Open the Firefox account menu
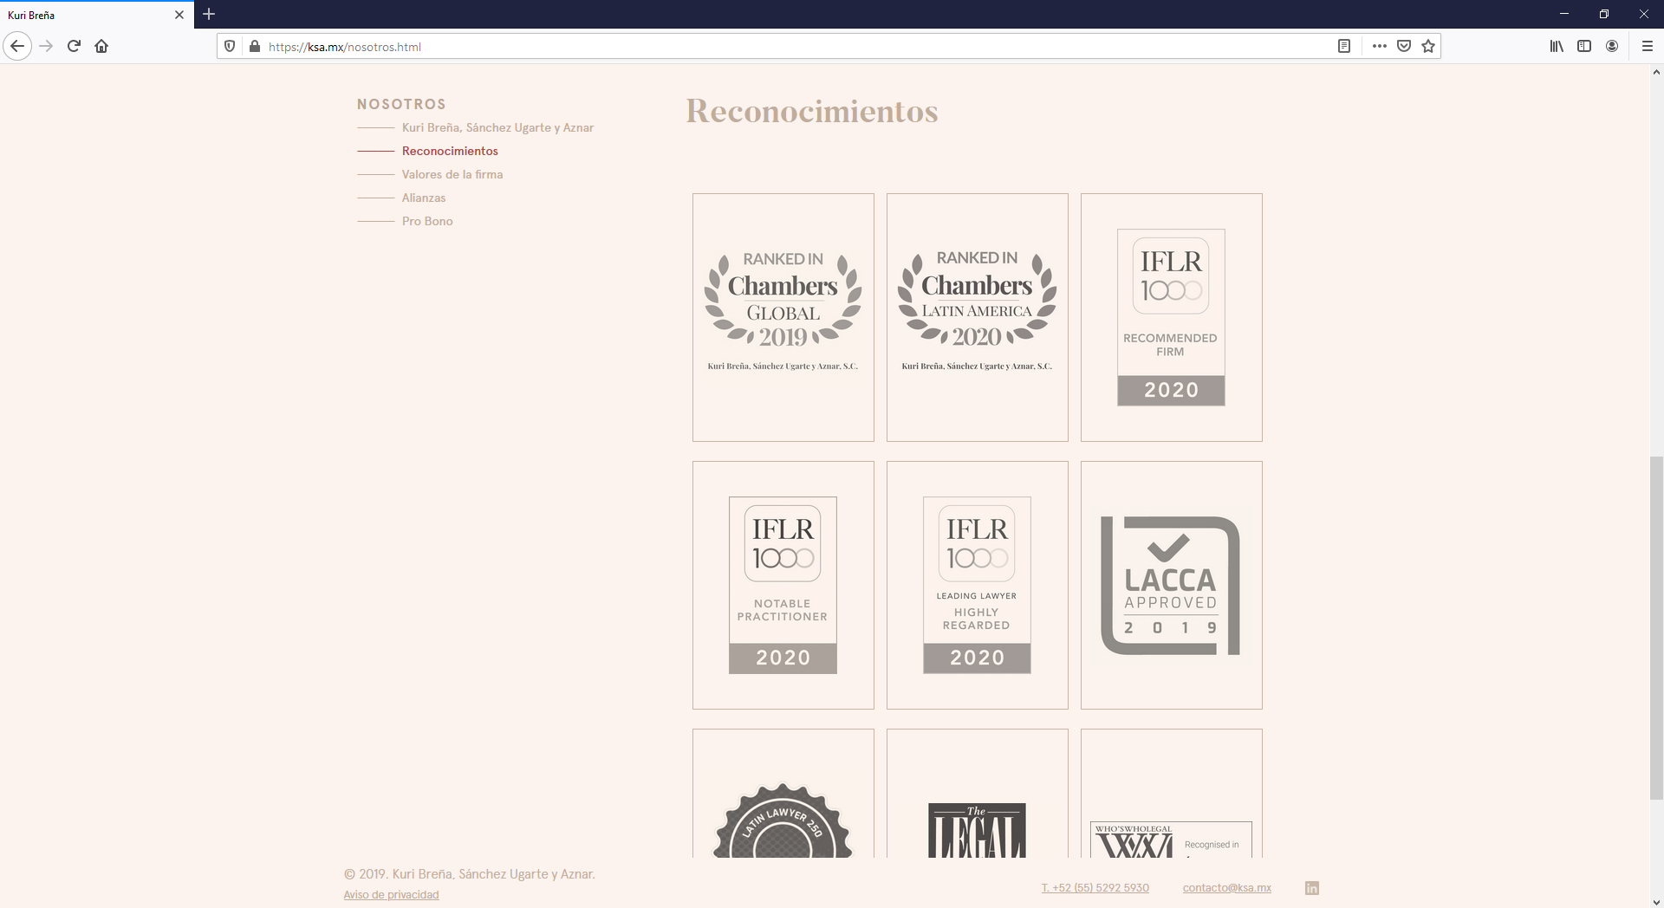The width and height of the screenshot is (1664, 908). point(1612,46)
